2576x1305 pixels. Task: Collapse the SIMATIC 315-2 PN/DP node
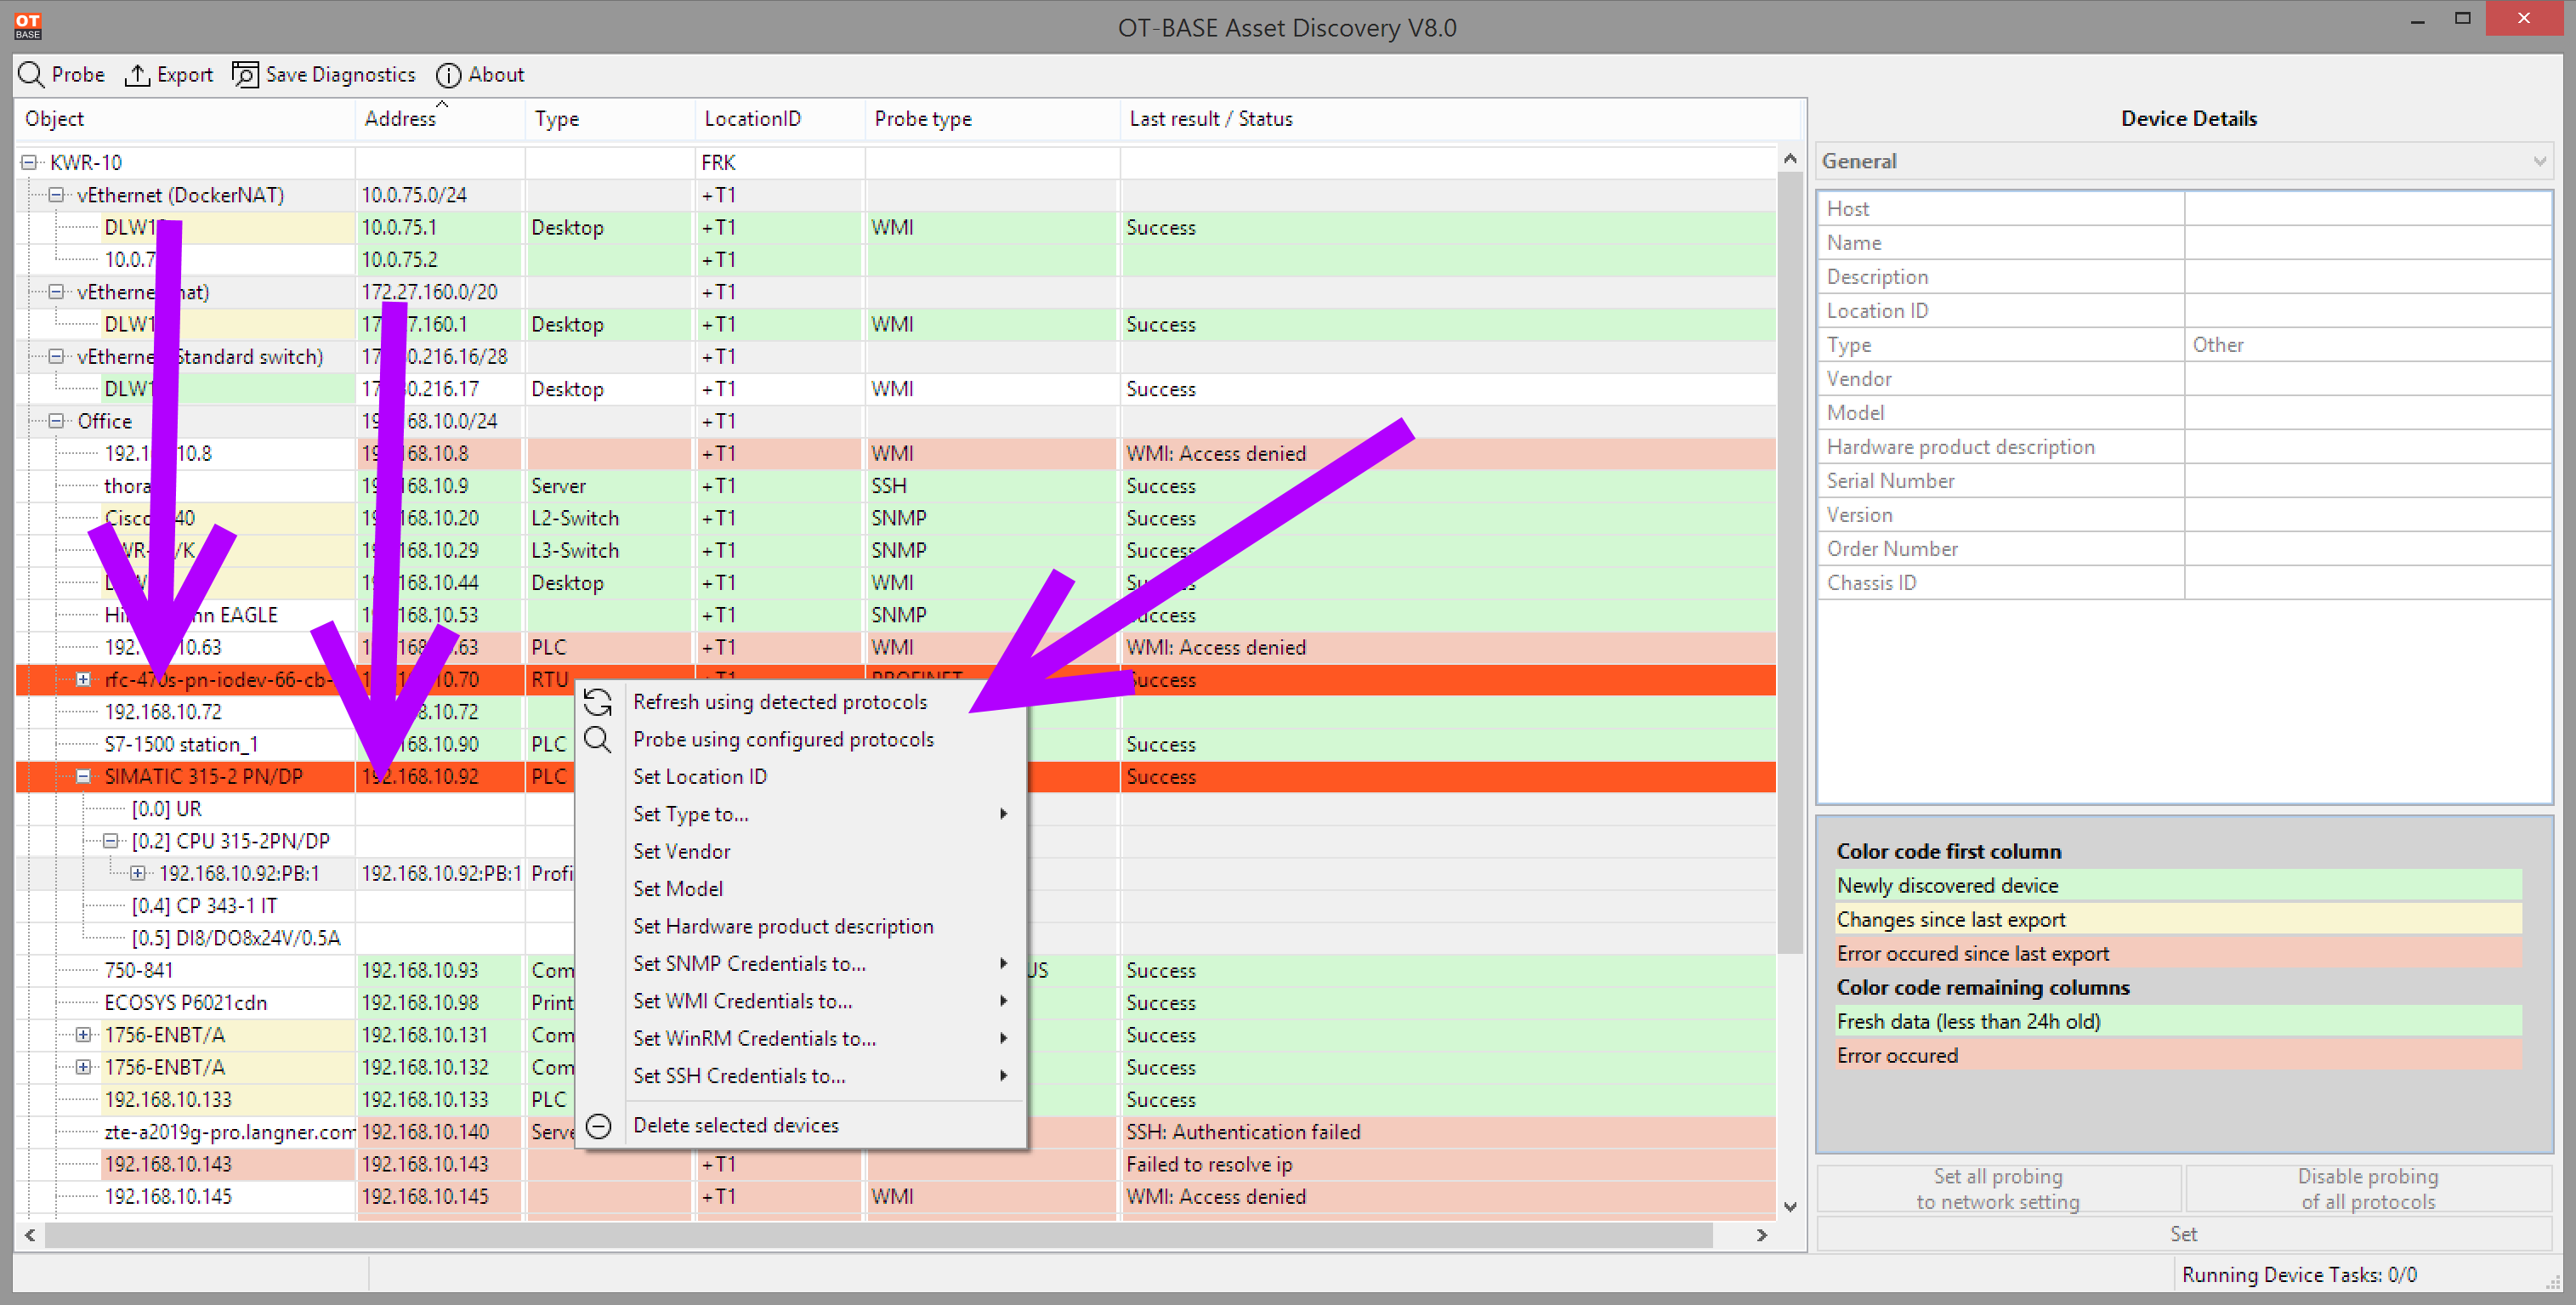coord(84,777)
